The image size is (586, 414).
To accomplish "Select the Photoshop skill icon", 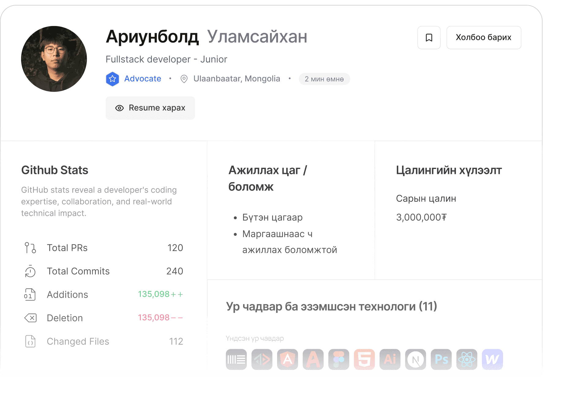I will click(441, 359).
